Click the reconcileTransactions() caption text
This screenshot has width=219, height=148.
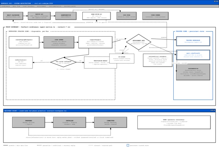70,137
